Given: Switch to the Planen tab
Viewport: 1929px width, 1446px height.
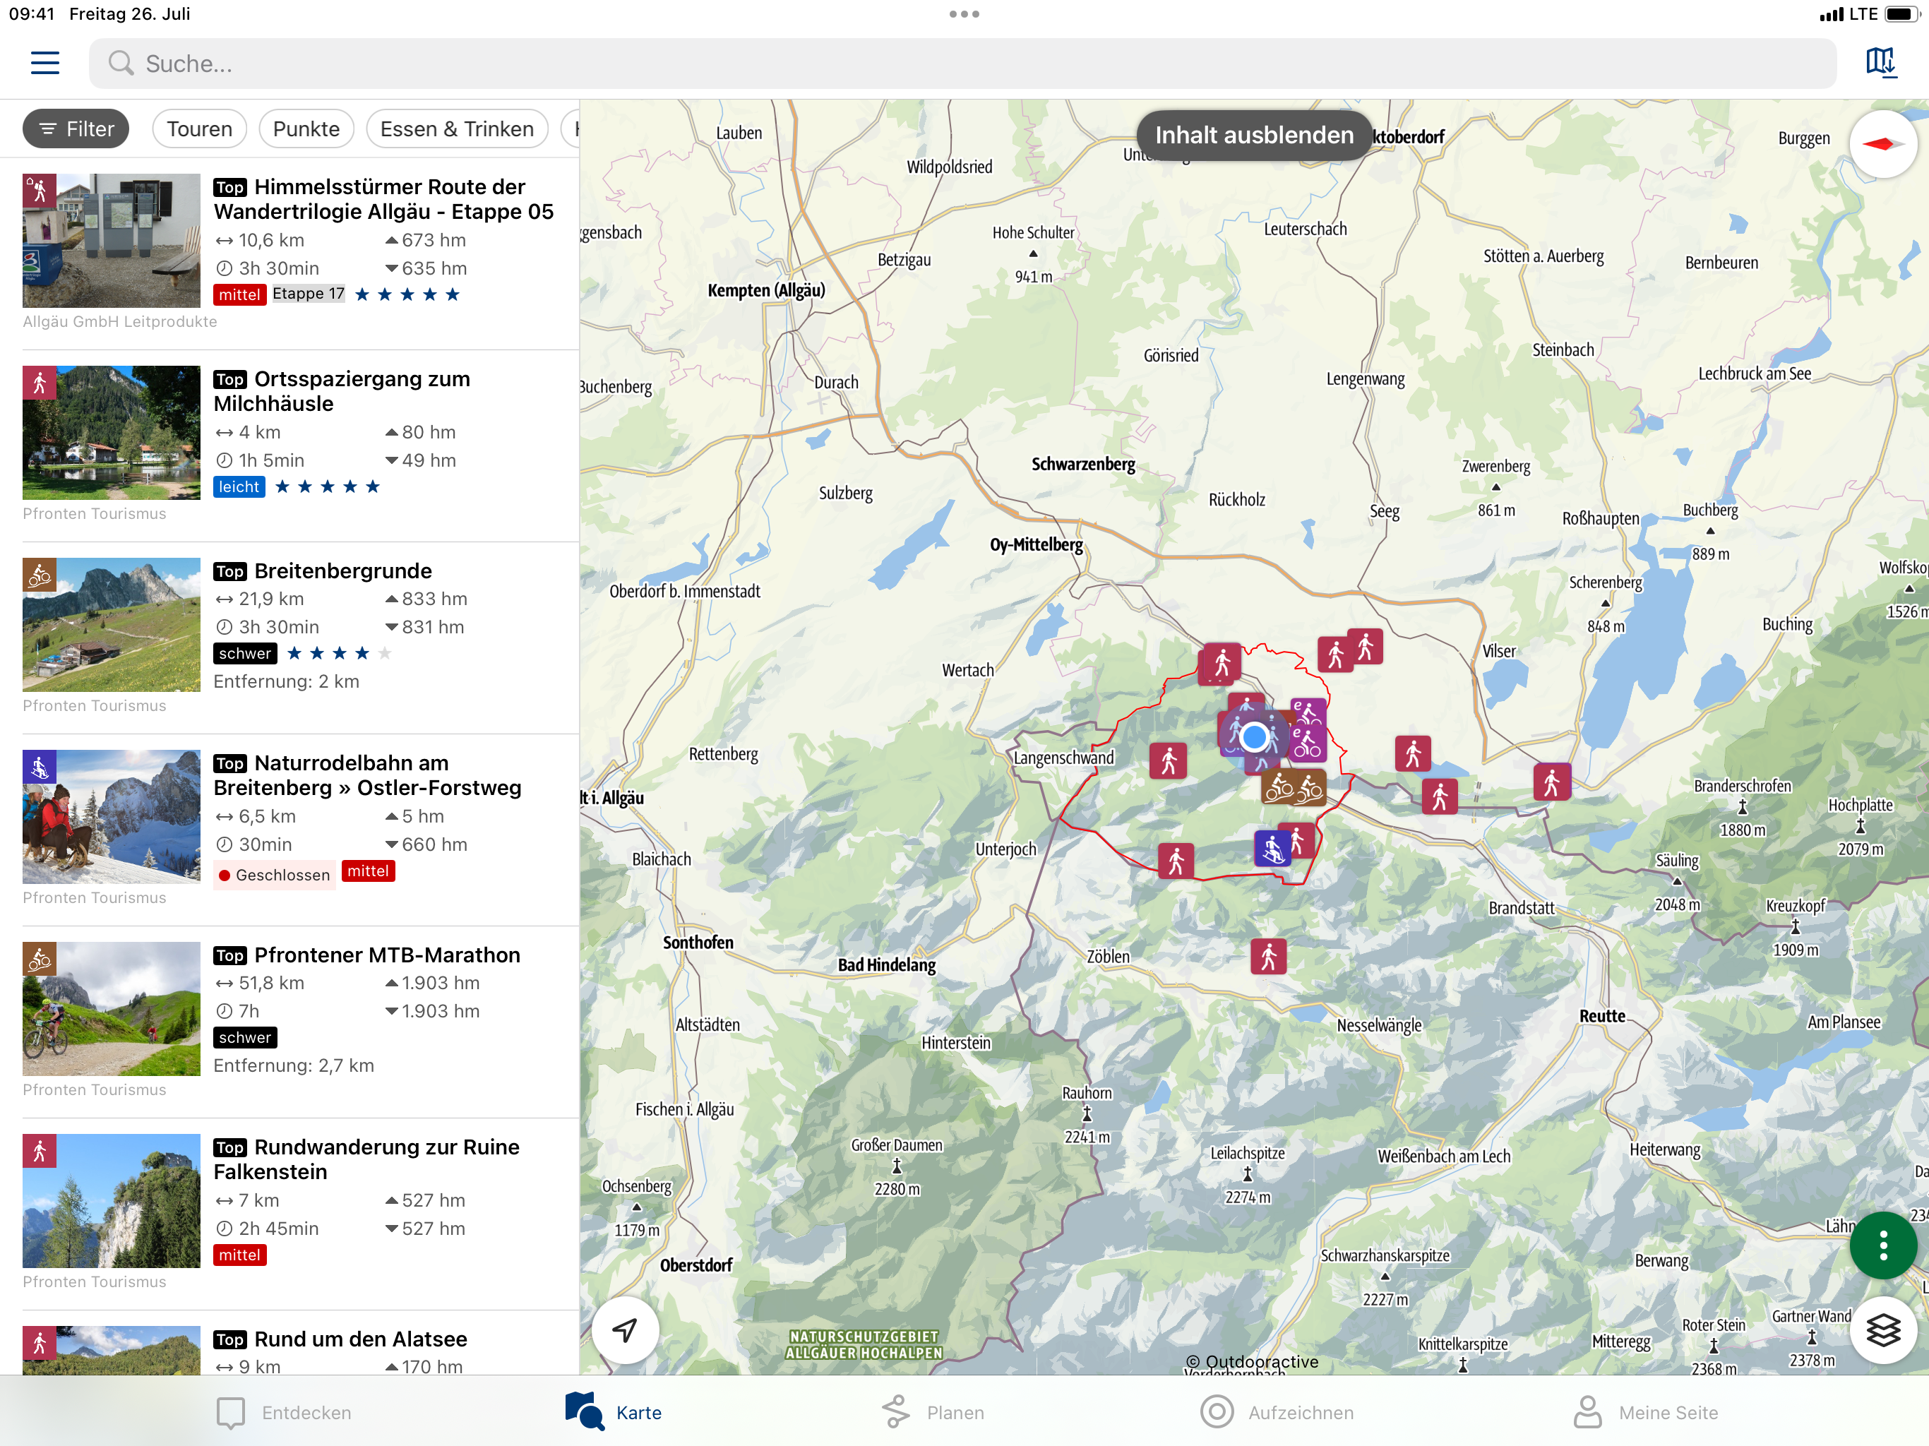Looking at the screenshot, I should (x=932, y=1412).
